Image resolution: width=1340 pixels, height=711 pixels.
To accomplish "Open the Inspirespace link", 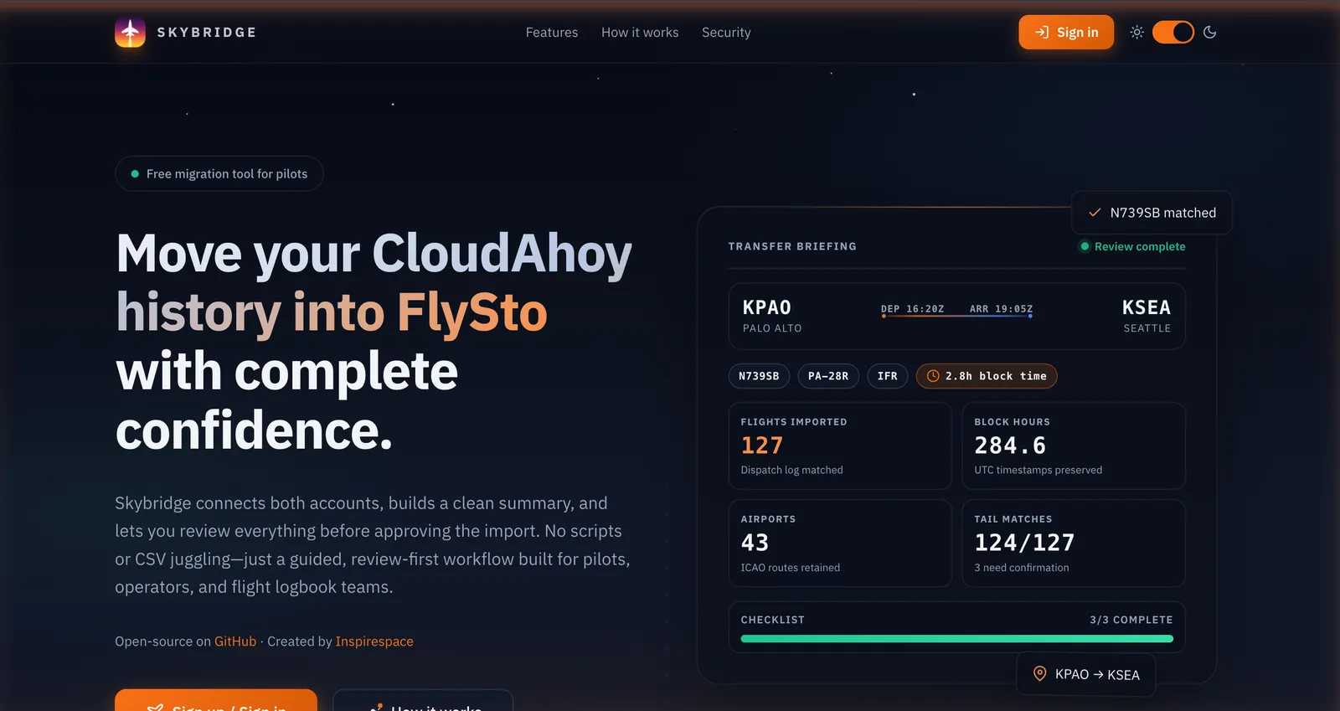I will point(374,641).
